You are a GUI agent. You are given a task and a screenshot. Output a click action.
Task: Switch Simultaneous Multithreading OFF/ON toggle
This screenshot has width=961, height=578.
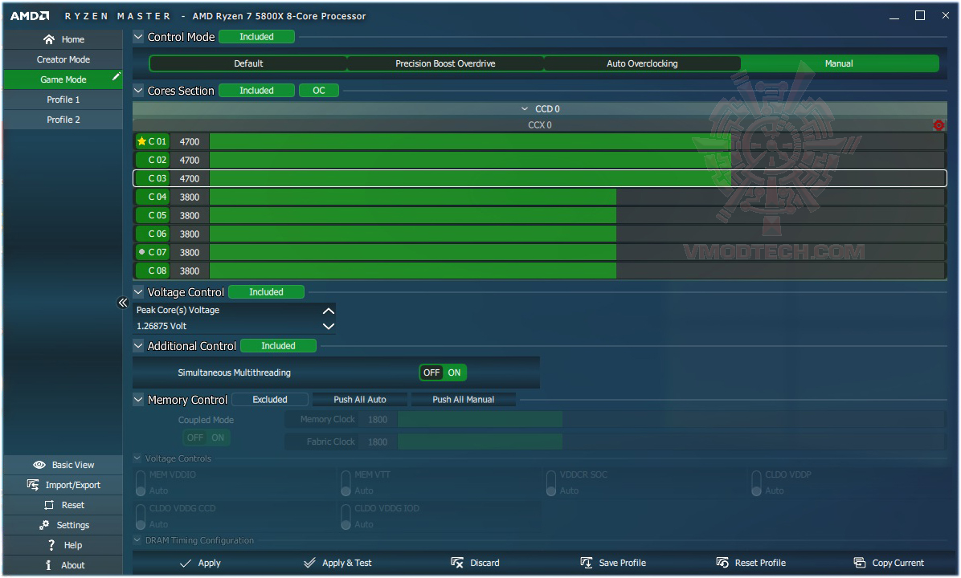click(443, 372)
